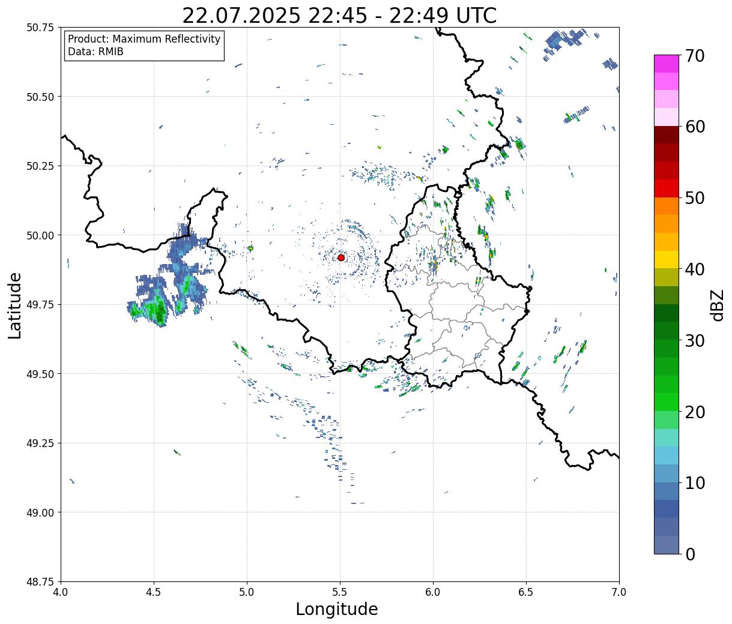Click latitude tick label 49.25

pyautogui.click(x=41, y=443)
